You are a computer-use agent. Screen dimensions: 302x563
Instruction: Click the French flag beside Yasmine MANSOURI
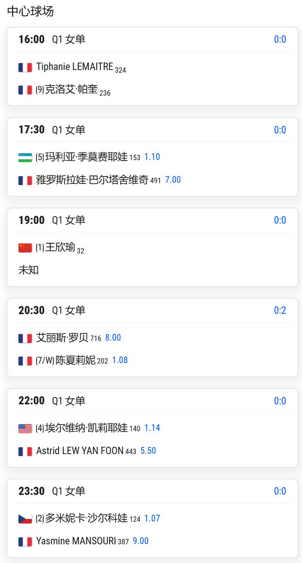coord(25,542)
